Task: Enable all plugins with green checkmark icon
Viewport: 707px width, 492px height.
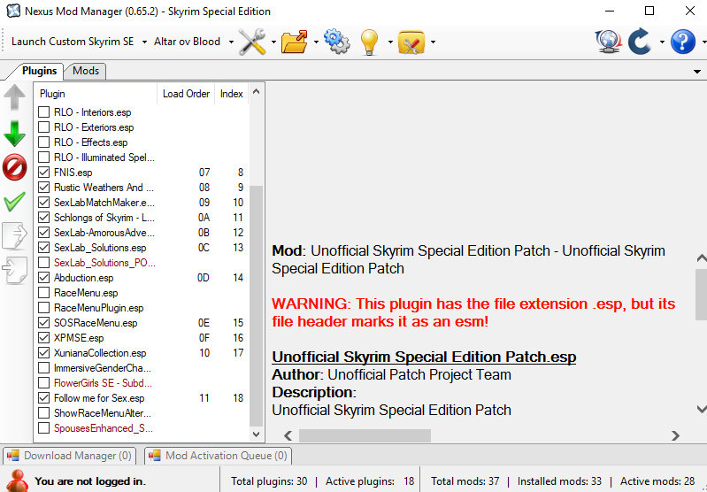Action: [x=14, y=202]
